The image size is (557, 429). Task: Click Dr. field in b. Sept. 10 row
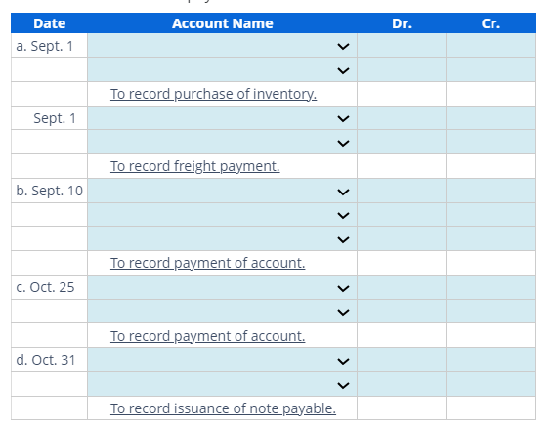pyautogui.click(x=402, y=192)
